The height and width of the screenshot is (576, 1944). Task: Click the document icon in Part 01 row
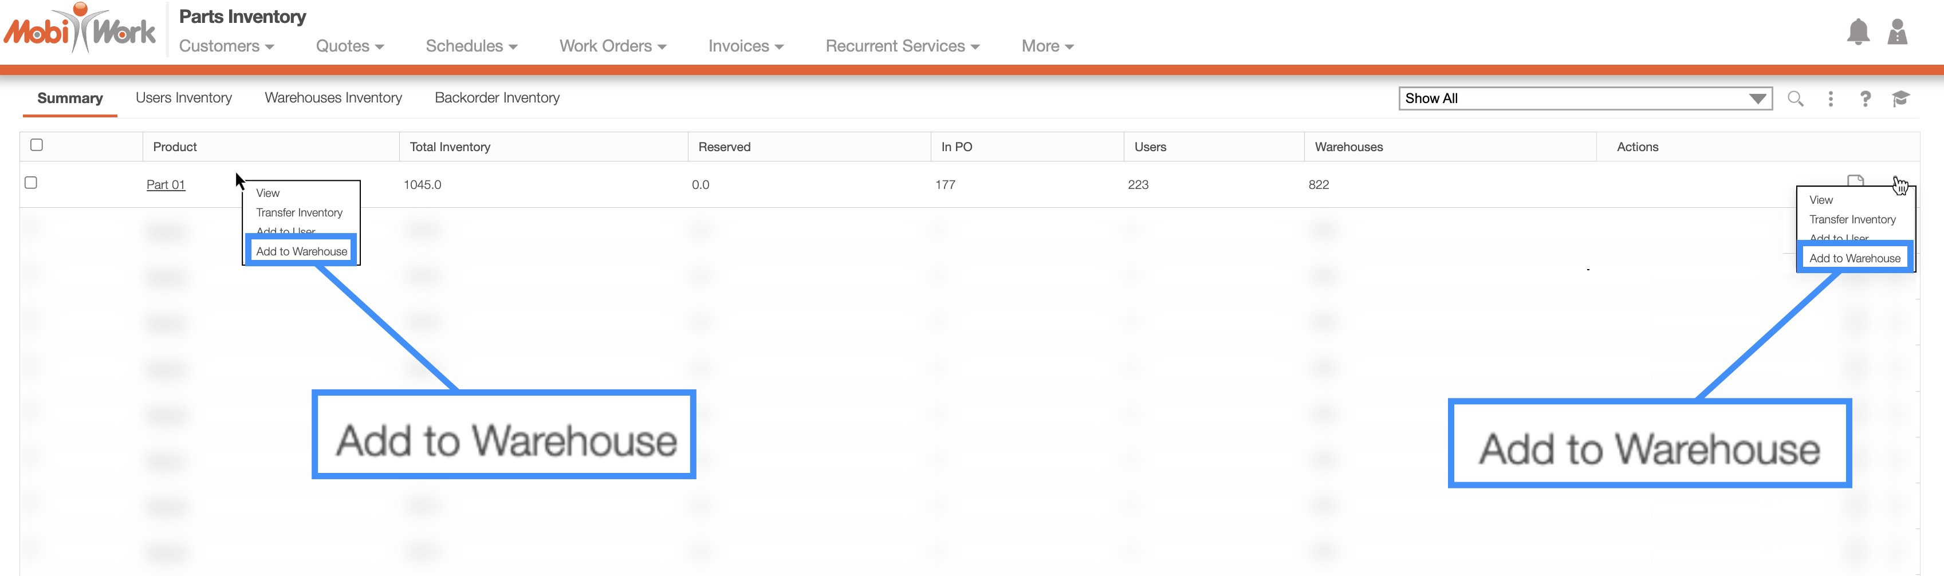pos(1855,181)
